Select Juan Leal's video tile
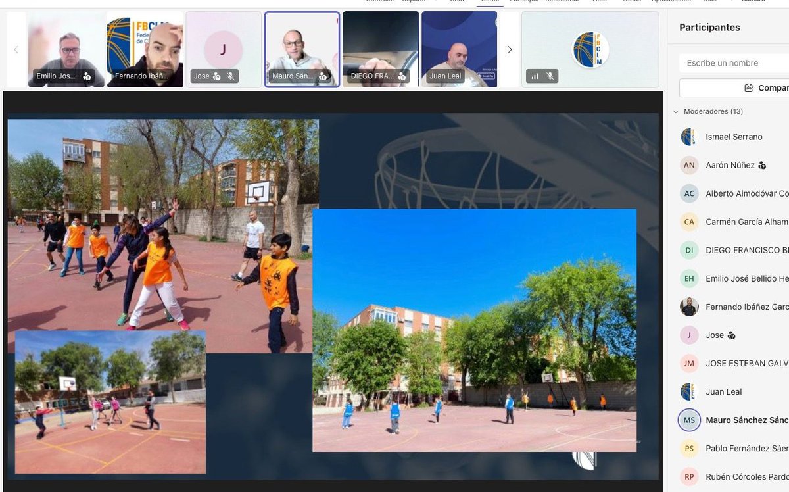The image size is (789, 492). [x=460, y=49]
